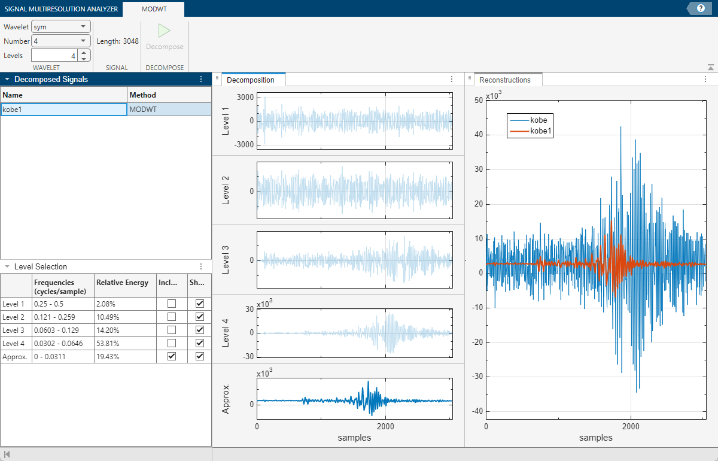This screenshot has width=718, height=461.
Task: Uncheck the Include checkbox for Approx.
Action: click(172, 356)
